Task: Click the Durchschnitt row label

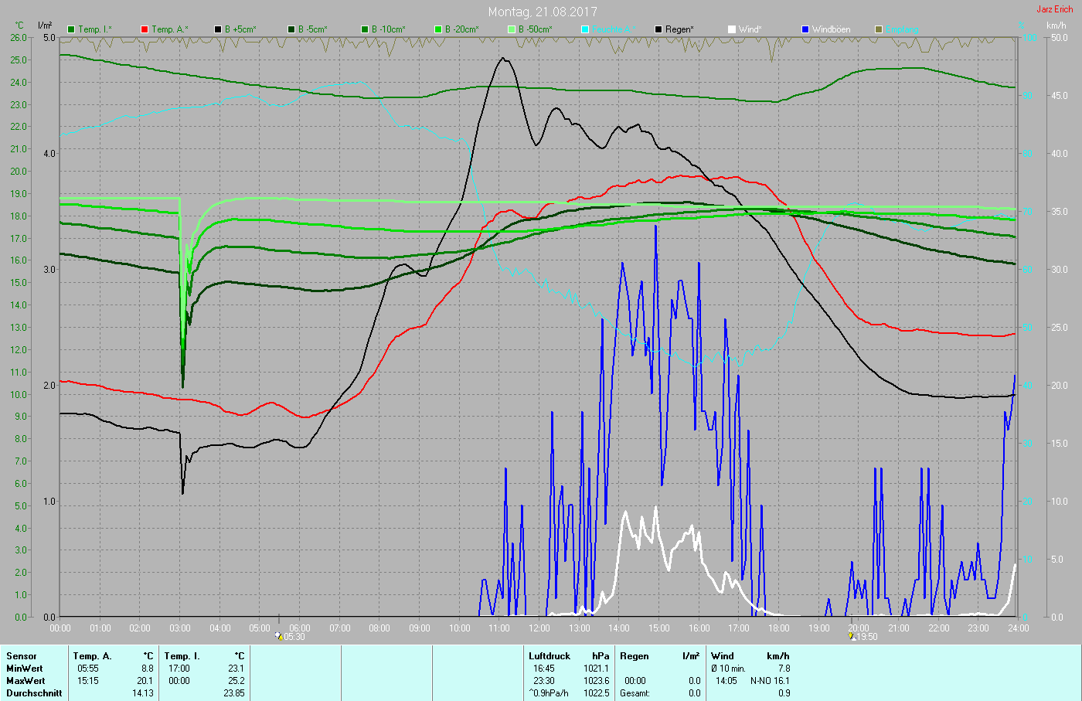Action: pos(34,693)
